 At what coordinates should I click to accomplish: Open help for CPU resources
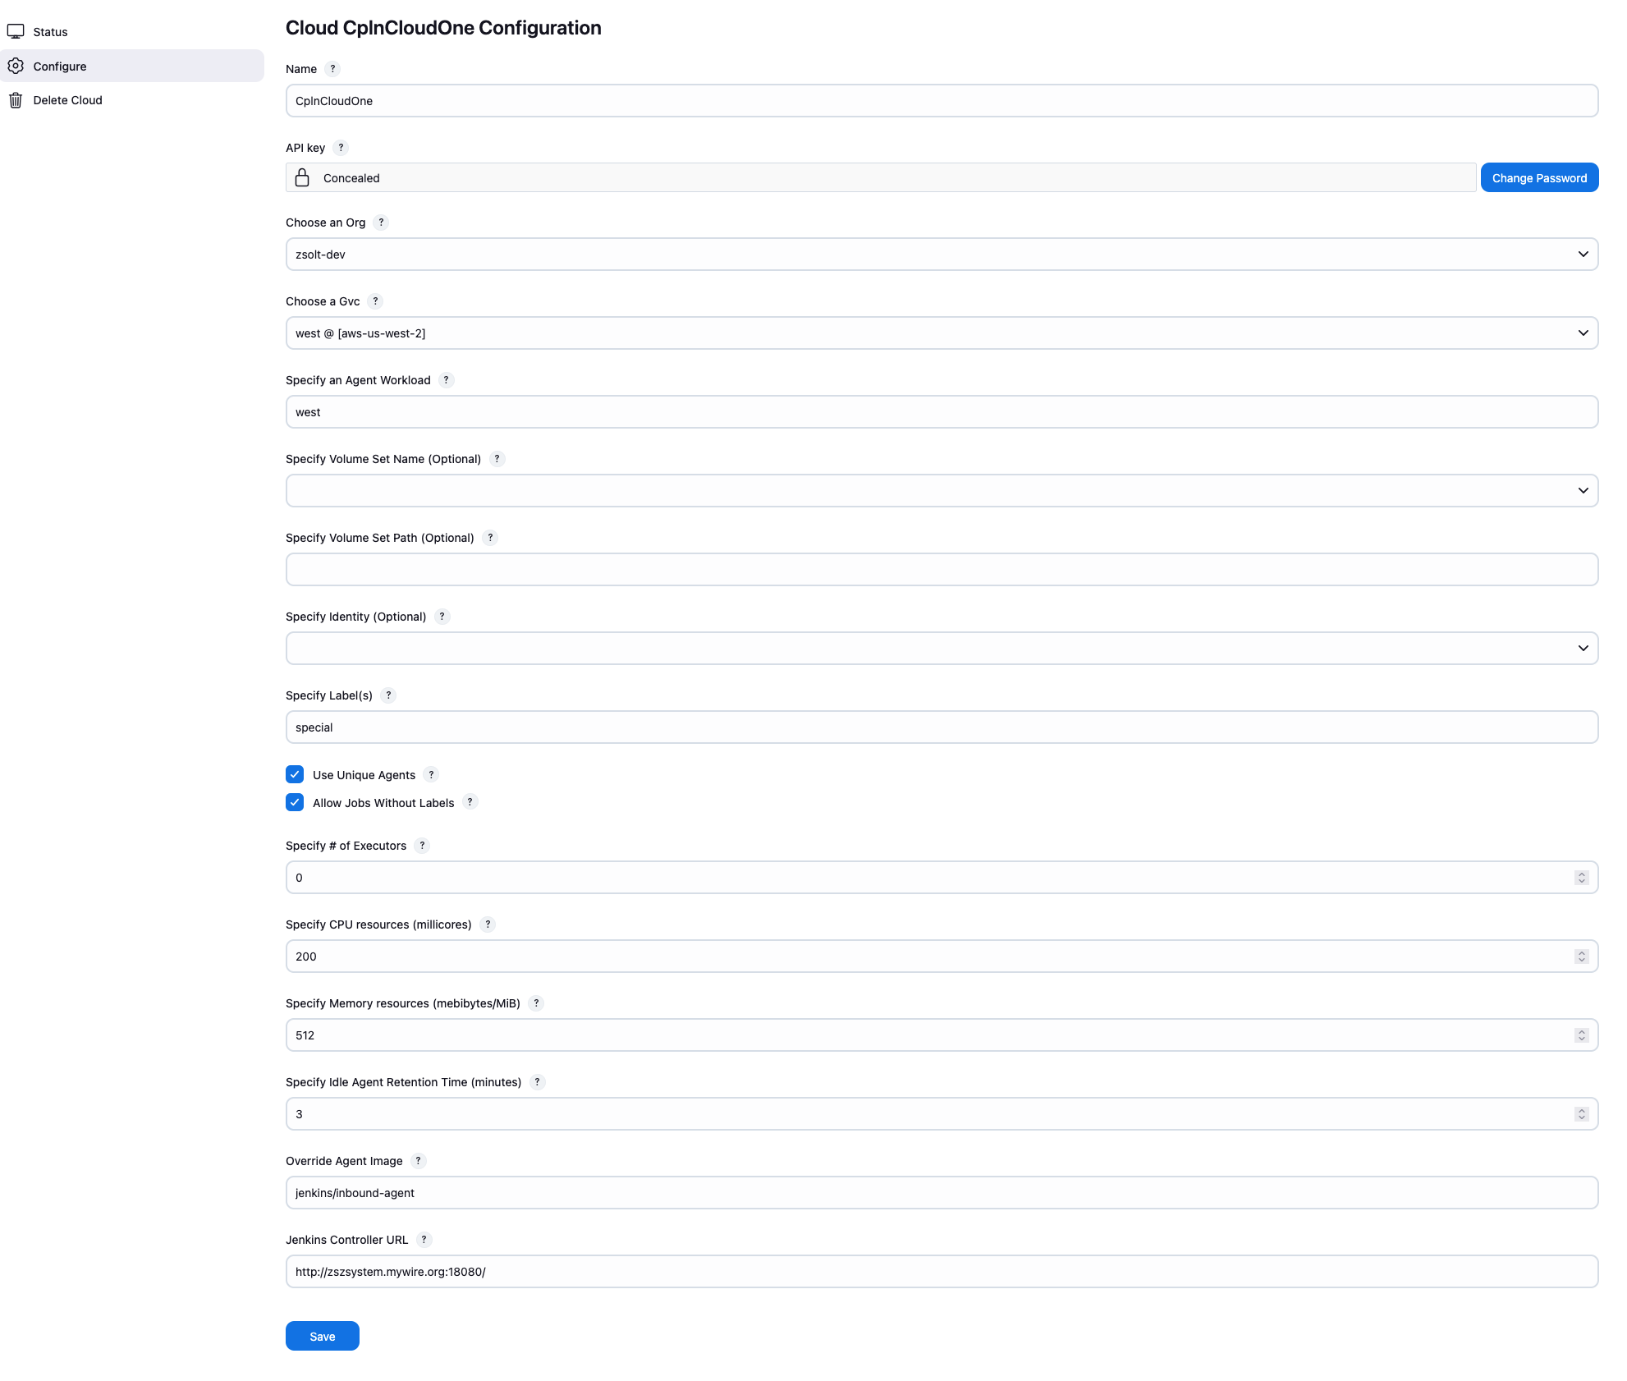488,924
